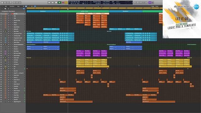Stop playback with the Stop button
The height and width of the screenshot is (113, 201).
pos(56,3)
